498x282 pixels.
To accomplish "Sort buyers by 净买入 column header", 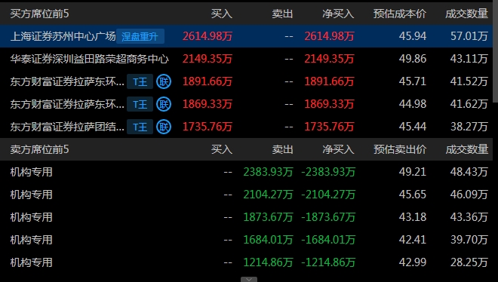I will [x=338, y=14].
